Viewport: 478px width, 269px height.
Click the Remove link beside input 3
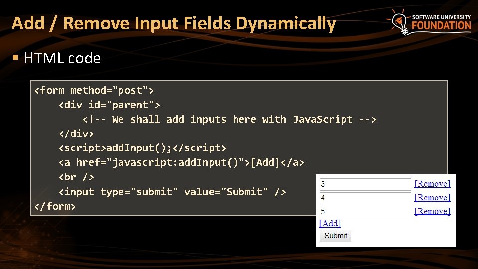point(432,184)
